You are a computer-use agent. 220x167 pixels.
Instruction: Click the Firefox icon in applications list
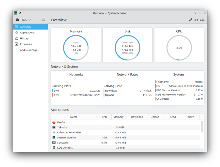point(54,122)
